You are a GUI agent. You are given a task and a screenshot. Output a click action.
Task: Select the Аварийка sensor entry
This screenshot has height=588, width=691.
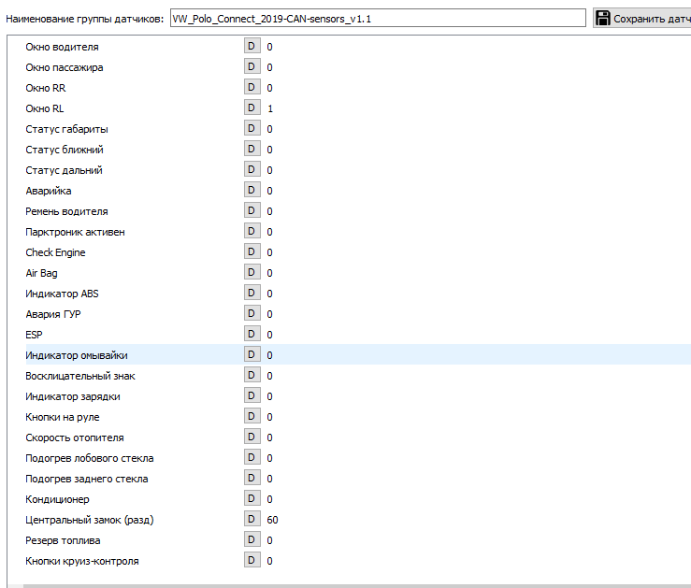pos(49,191)
